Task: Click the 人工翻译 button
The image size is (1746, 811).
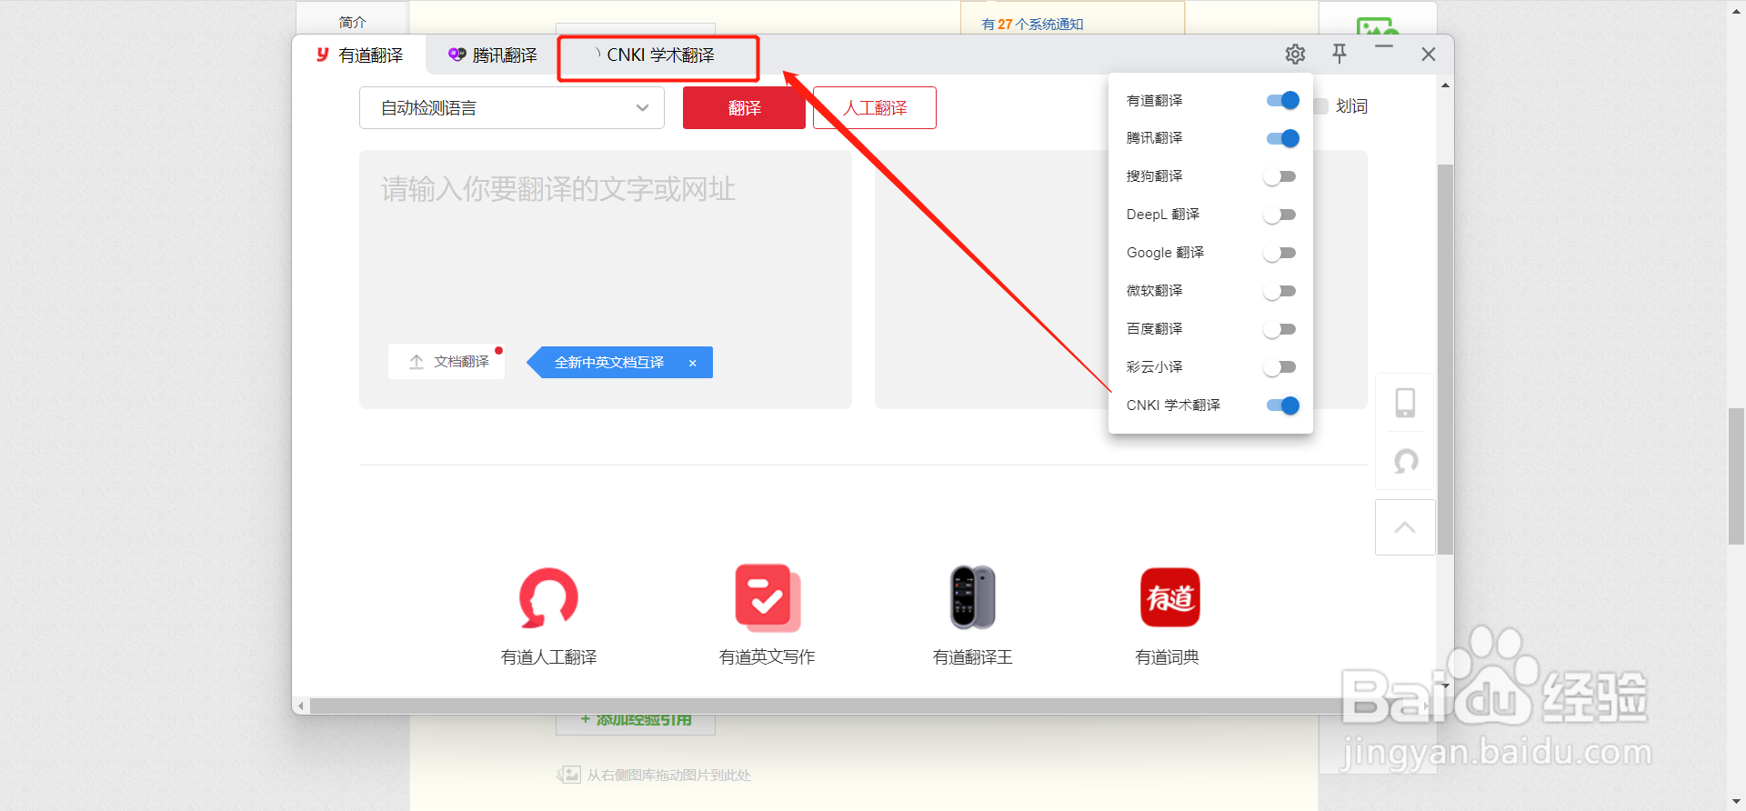Action: click(875, 108)
